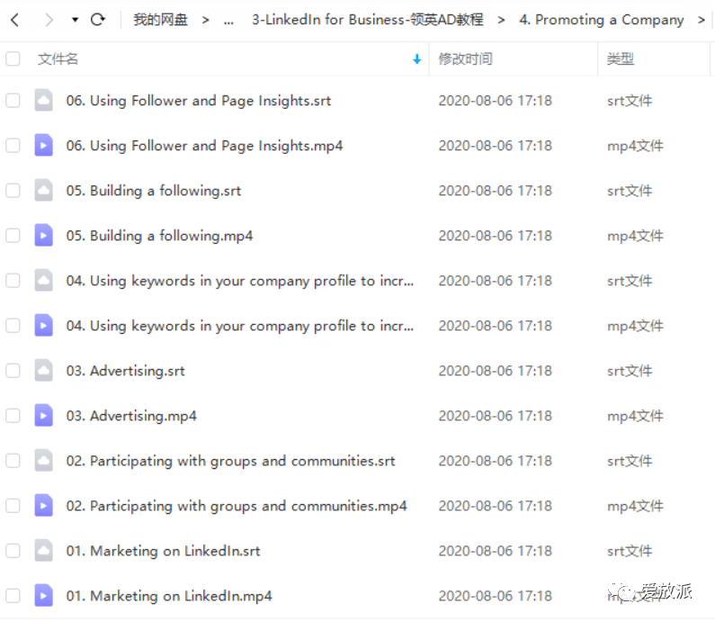Sort by 文件名 column header
The image size is (715, 622).
click(58, 59)
